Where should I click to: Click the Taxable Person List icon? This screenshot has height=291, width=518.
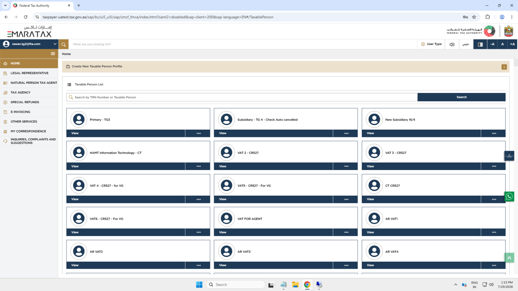(69, 85)
